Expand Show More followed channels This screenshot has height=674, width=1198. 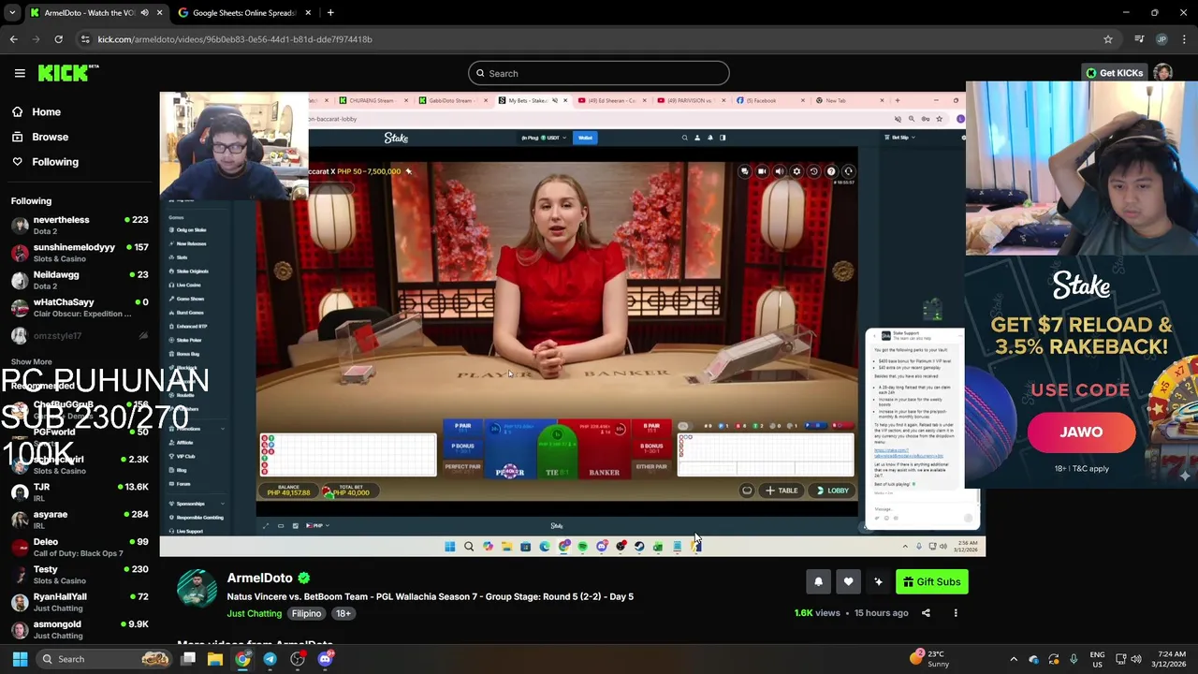pos(31,361)
